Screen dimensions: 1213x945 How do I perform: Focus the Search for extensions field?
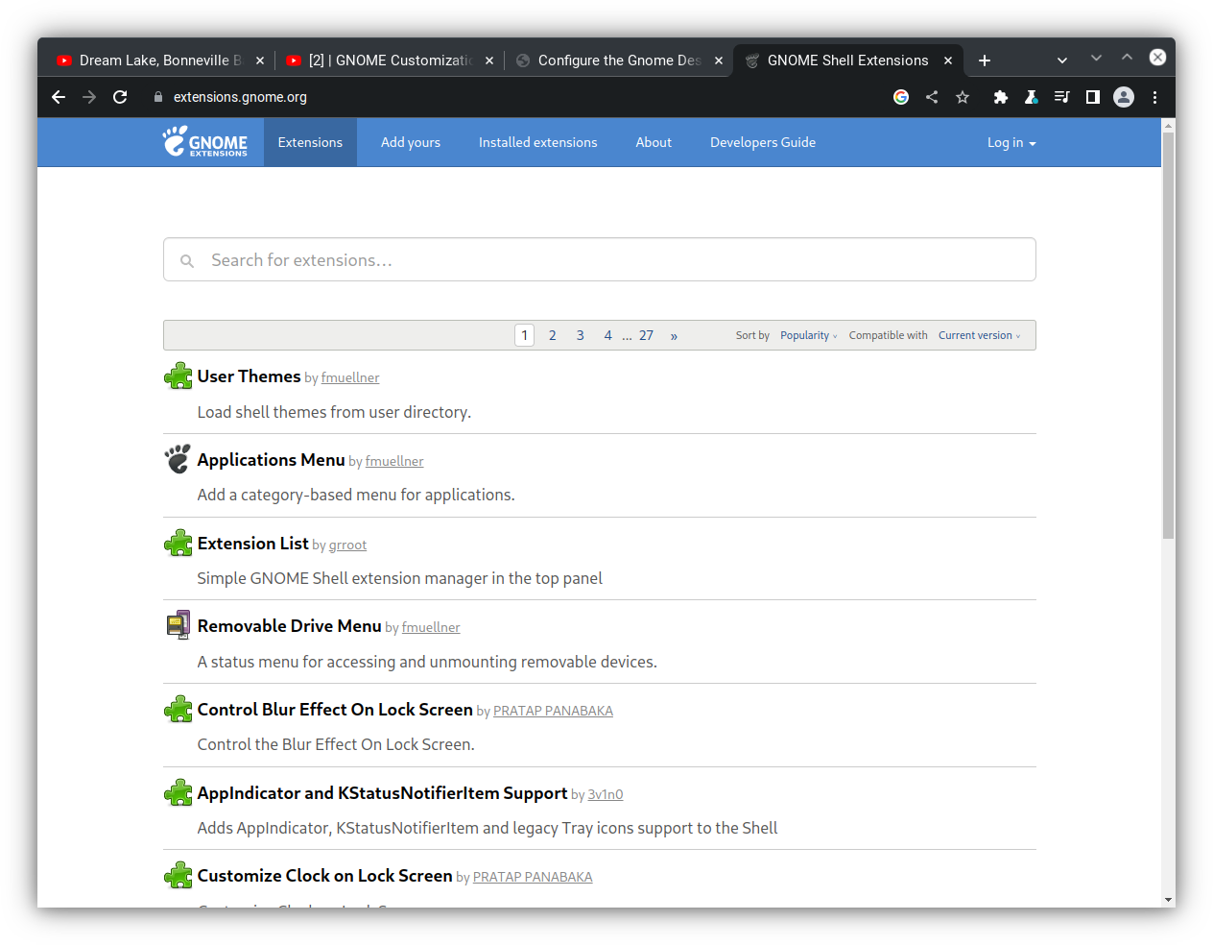pos(600,259)
